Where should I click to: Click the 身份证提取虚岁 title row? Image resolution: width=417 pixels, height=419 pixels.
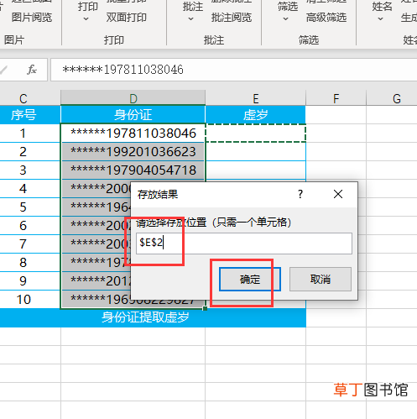pos(153,317)
